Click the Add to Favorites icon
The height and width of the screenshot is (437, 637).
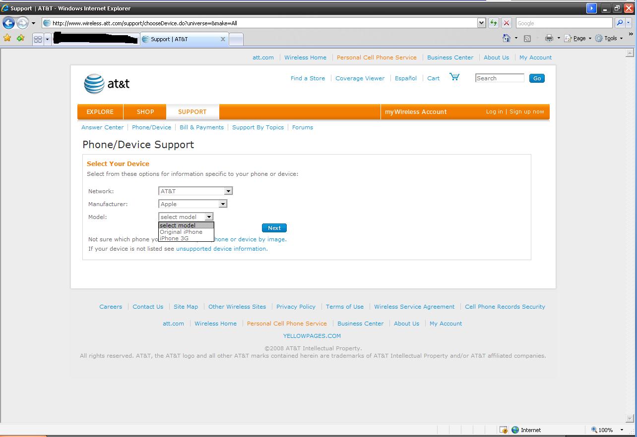pos(20,38)
